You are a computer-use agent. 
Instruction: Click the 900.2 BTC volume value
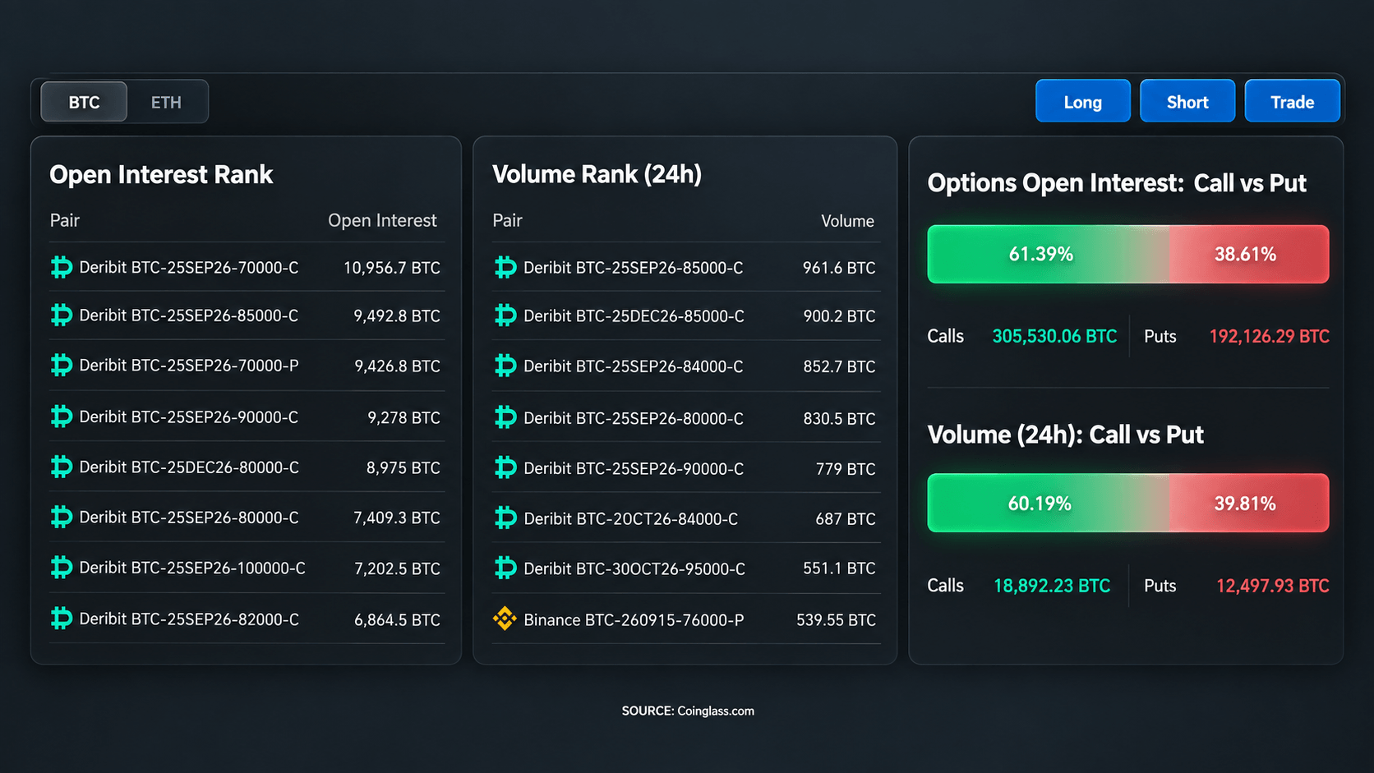839,316
